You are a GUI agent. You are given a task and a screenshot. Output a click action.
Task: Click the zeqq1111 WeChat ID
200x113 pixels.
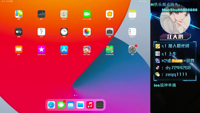tap(176, 74)
